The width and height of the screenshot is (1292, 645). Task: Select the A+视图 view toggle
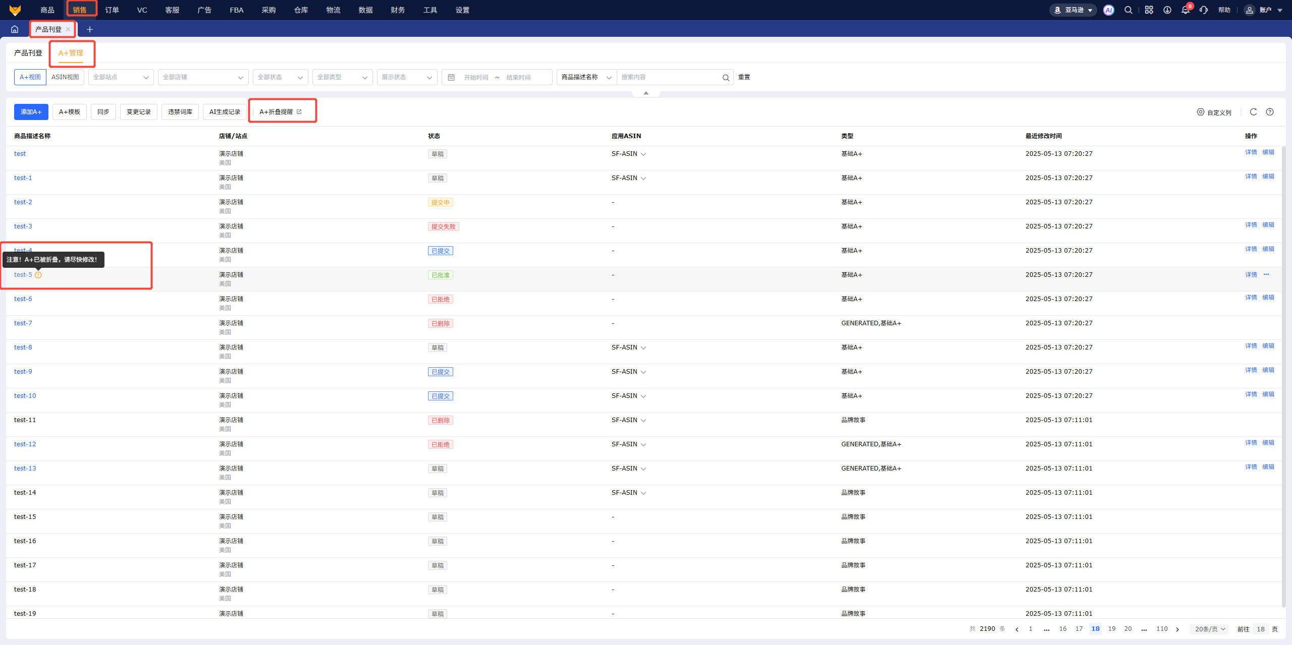(x=30, y=77)
